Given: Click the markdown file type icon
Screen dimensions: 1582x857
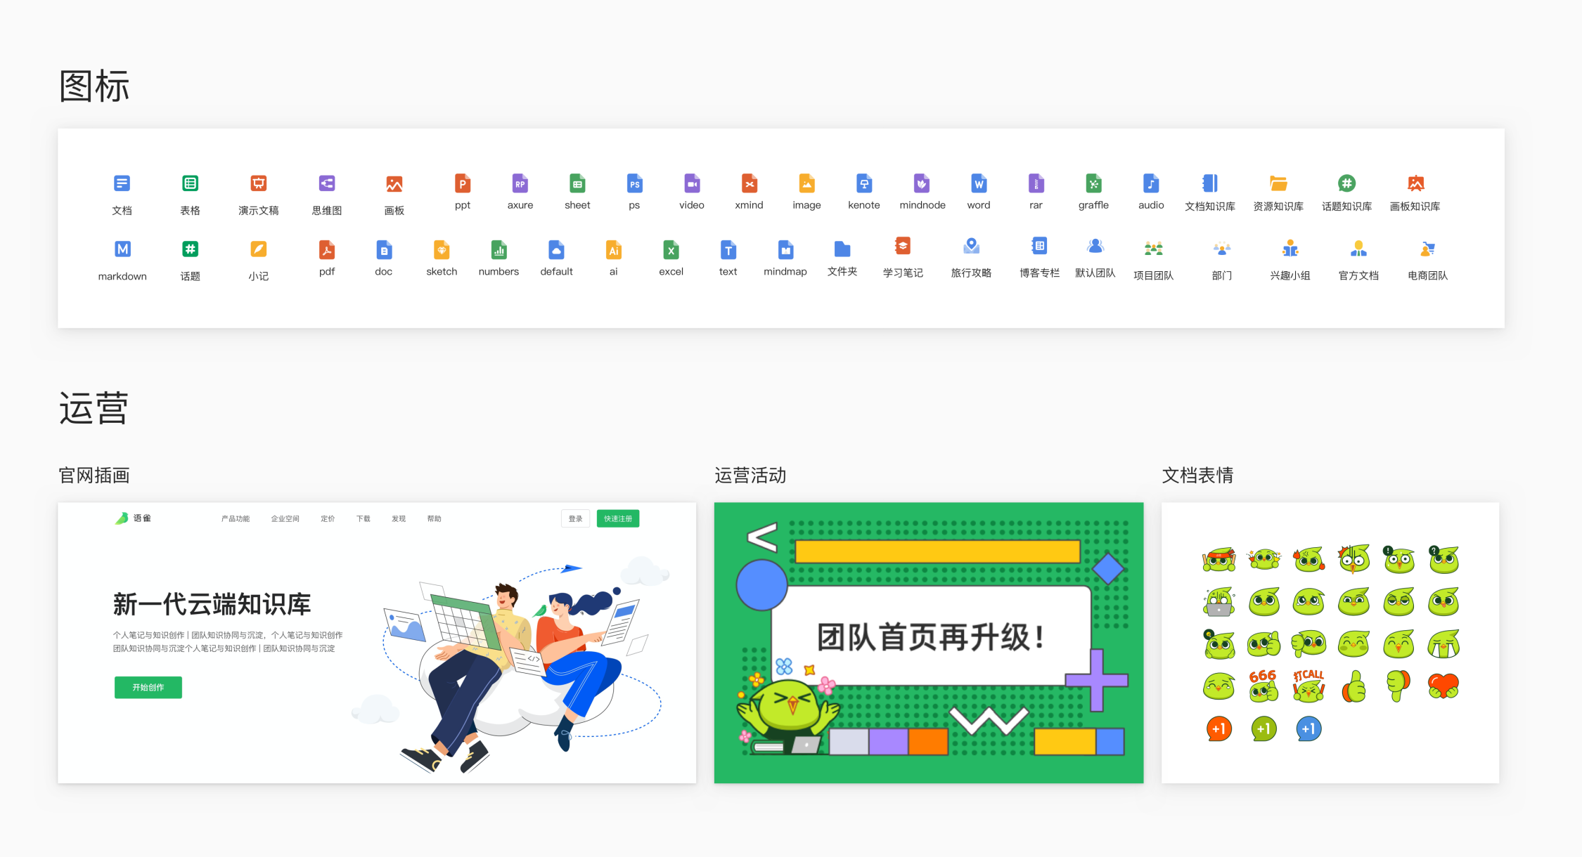Looking at the screenshot, I should click(122, 249).
